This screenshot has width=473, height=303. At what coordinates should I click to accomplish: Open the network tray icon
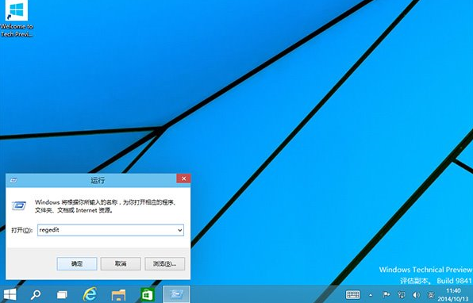click(402, 294)
